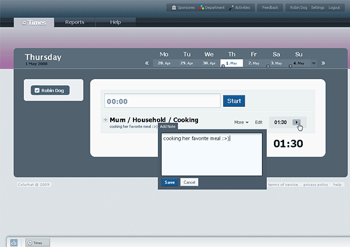Viewport: 350px width, 247px height.
Task: Save the note
Action: coord(170,182)
